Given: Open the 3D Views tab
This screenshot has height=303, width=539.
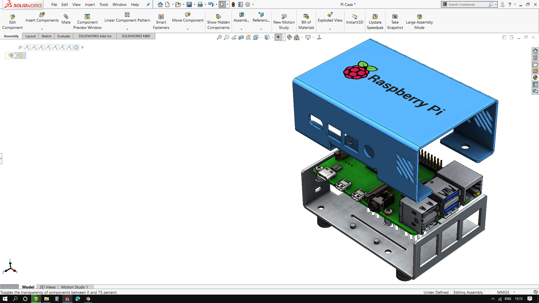Looking at the screenshot, I should coord(47,287).
